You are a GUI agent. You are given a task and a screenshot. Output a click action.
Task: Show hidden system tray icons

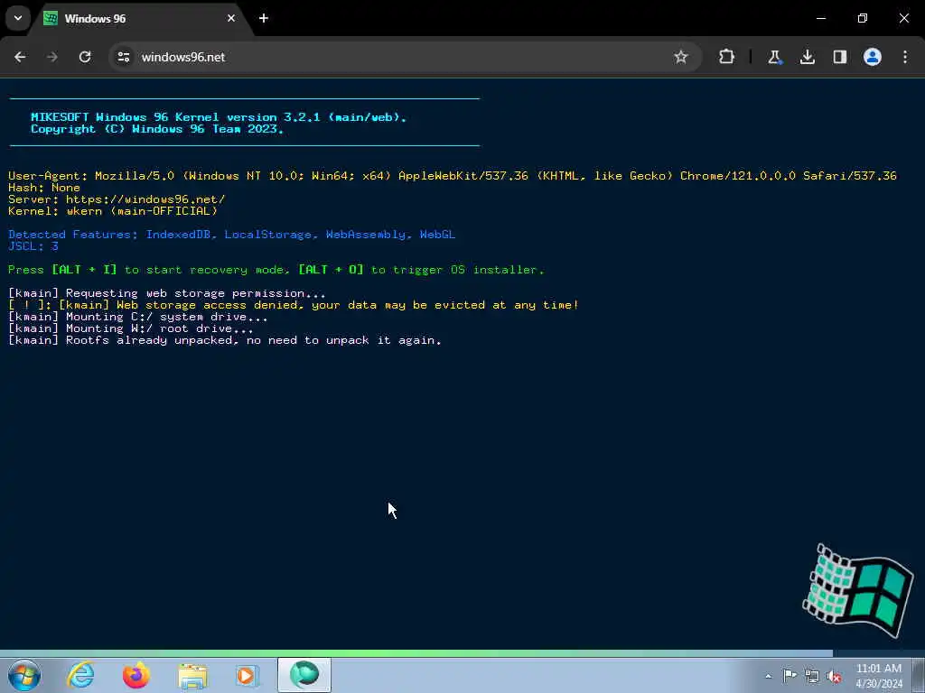pyautogui.click(x=768, y=676)
